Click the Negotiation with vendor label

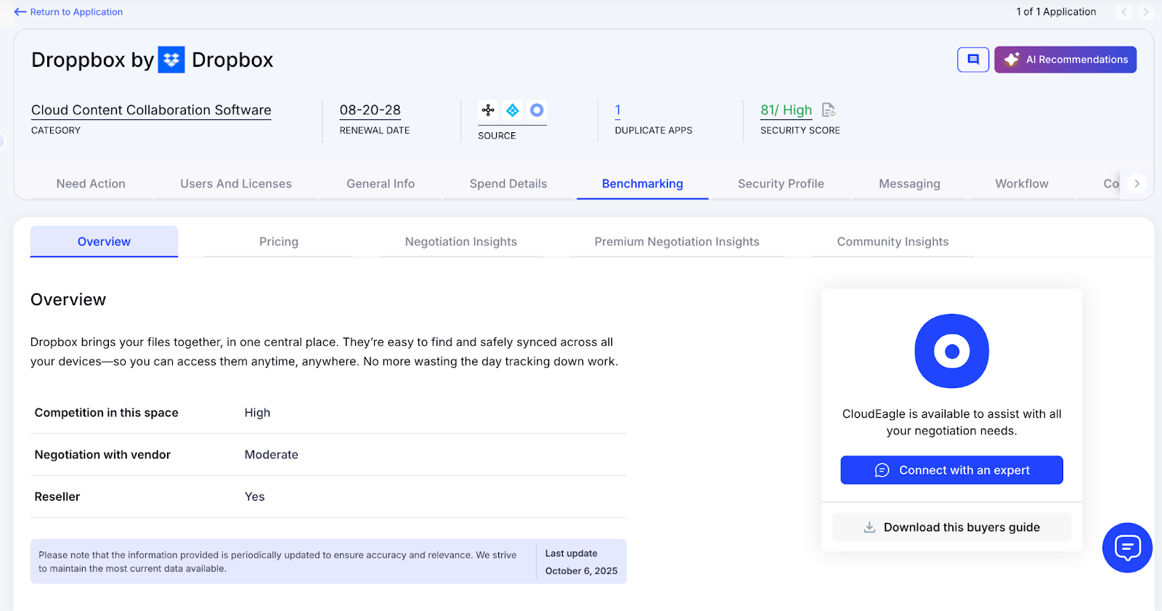click(102, 455)
